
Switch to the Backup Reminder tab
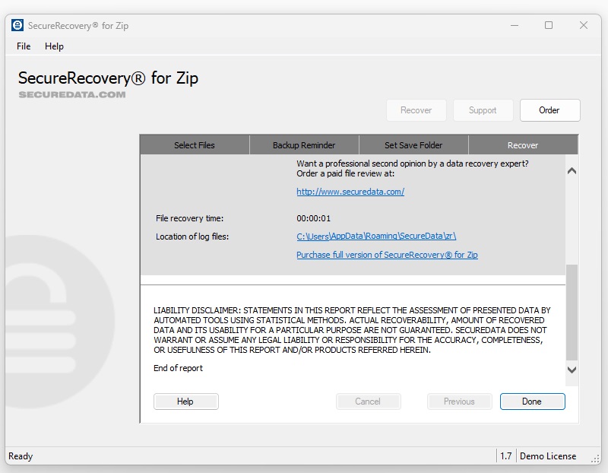[x=304, y=144]
